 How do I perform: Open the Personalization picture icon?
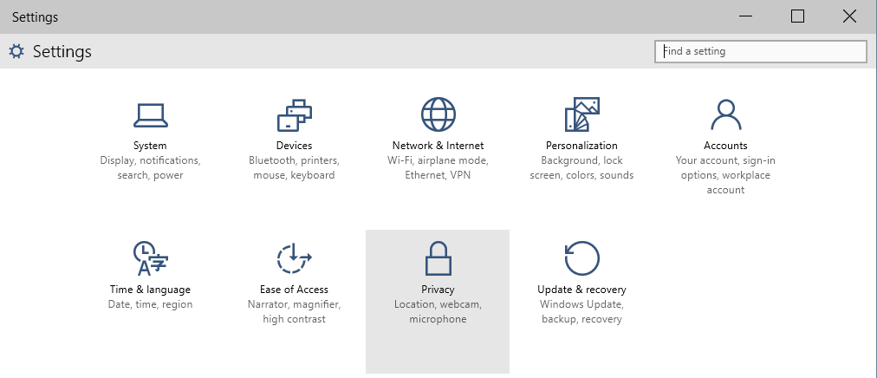[x=581, y=114]
